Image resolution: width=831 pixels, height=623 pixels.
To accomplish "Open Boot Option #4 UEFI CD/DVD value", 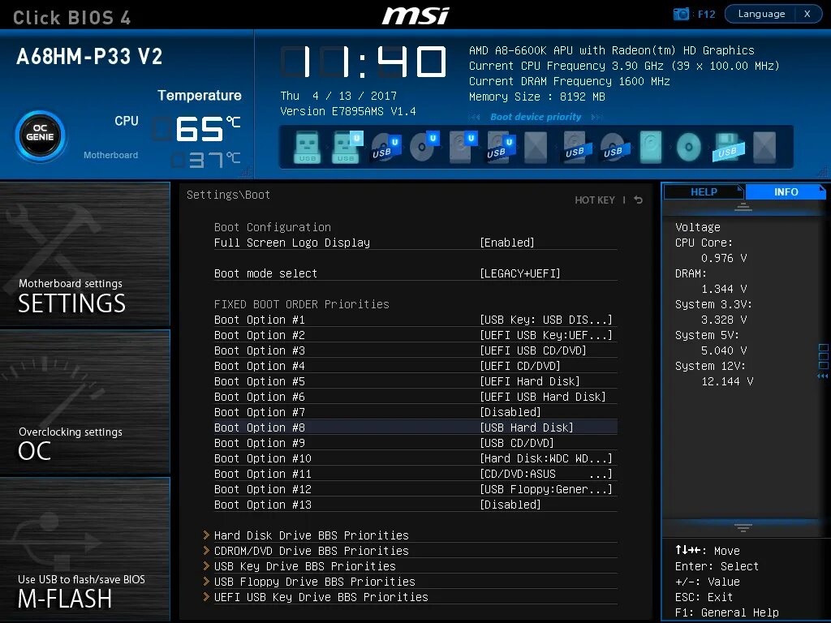I will [x=520, y=366].
